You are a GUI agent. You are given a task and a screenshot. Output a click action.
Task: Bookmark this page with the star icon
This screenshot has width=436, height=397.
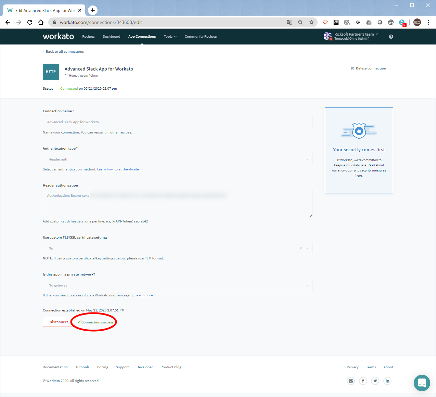[x=311, y=22]
